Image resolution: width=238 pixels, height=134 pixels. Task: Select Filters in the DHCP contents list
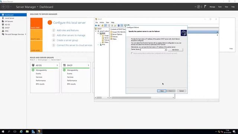point(114,39)
